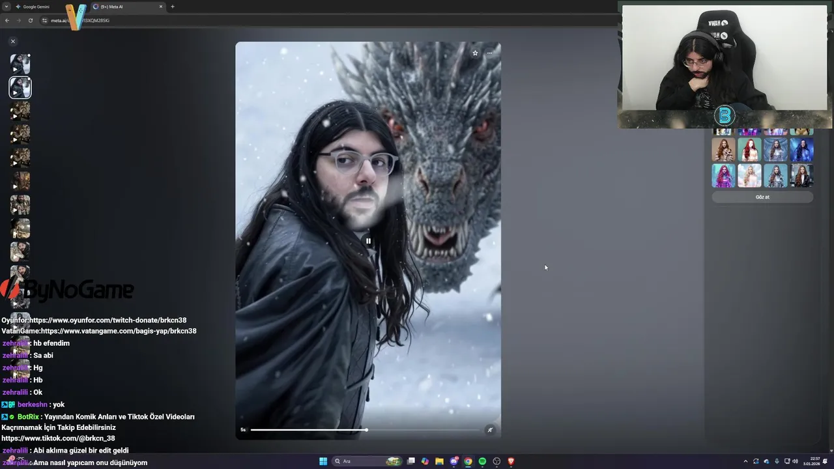Image resolution: width=834 pixels, height=469 pixels.
Task: Open the video's three-dot options menu
Action: [489, 53]
